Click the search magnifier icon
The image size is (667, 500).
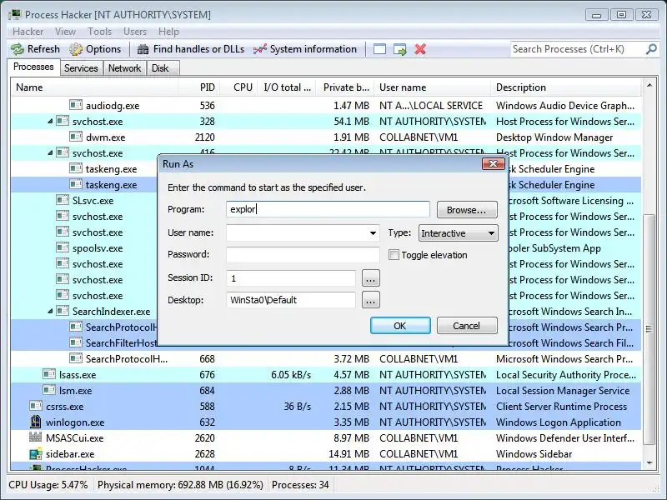pyautogui.click(x=651, y=49)
